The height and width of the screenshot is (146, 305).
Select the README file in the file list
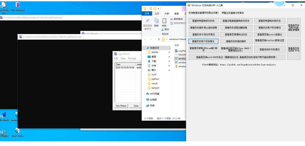coord(180,55)
